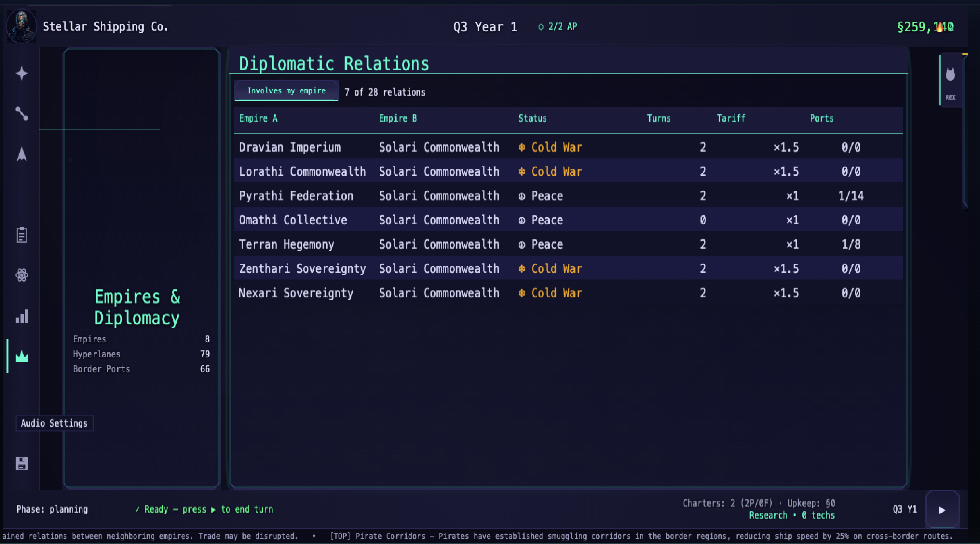Click the Charters and Upkeep summary
The height and width of the screenshot is (544, 980).
tap(758, 503)
